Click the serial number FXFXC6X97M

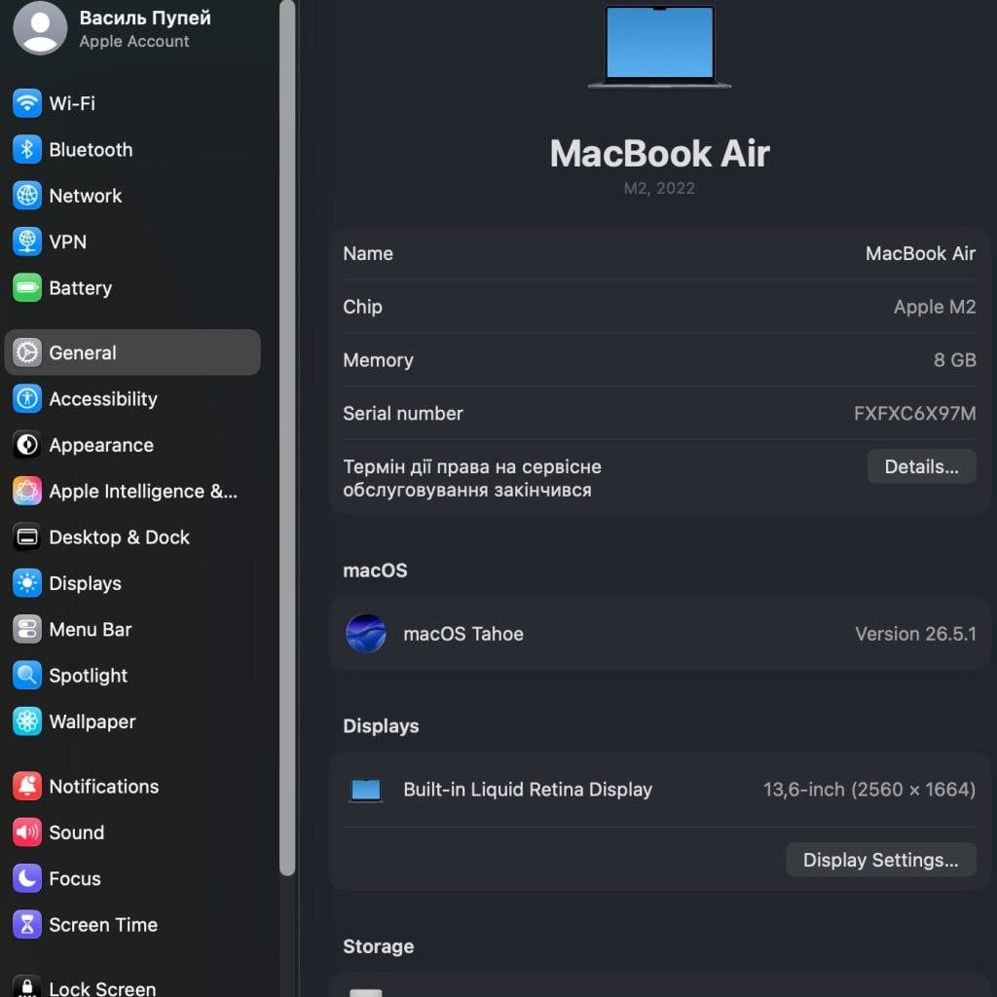coord(914,413)
